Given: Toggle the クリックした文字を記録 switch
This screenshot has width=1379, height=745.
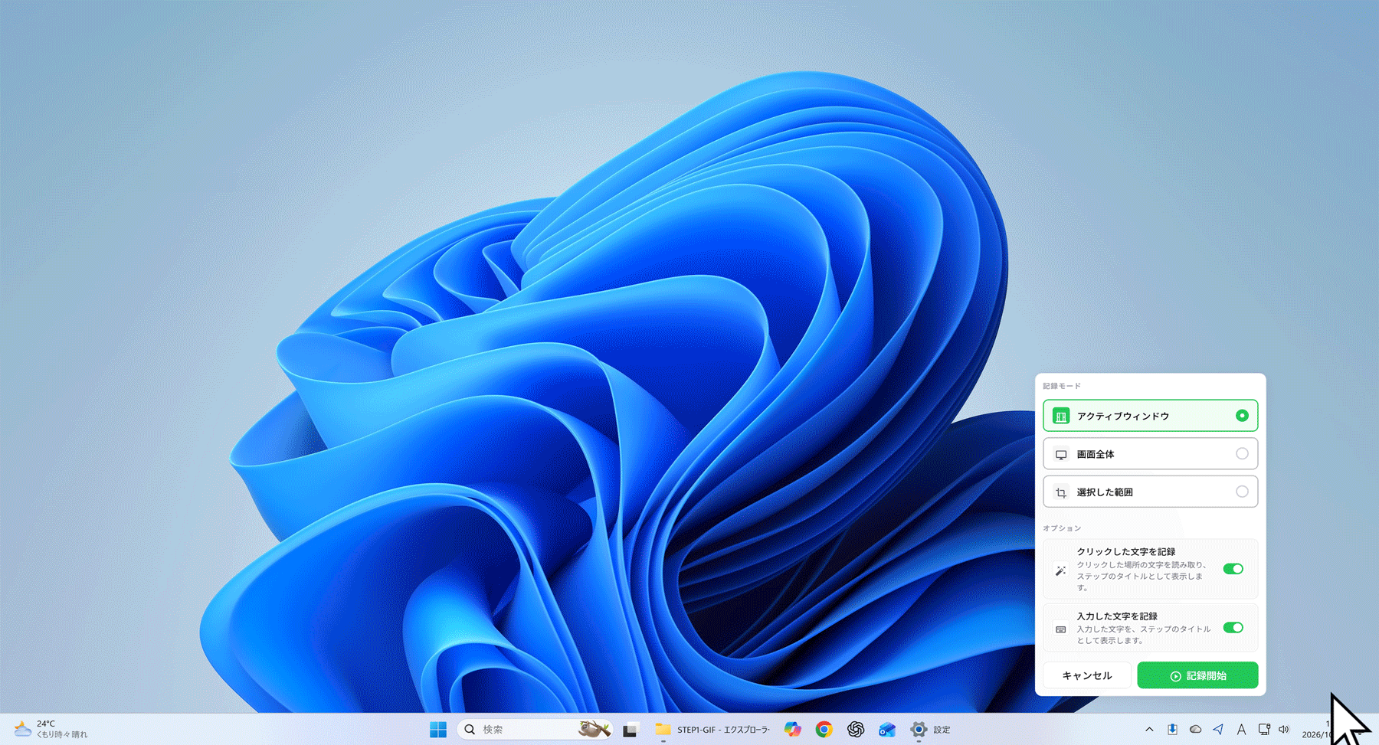Looking at the screenshot, I should (1233, 569).
